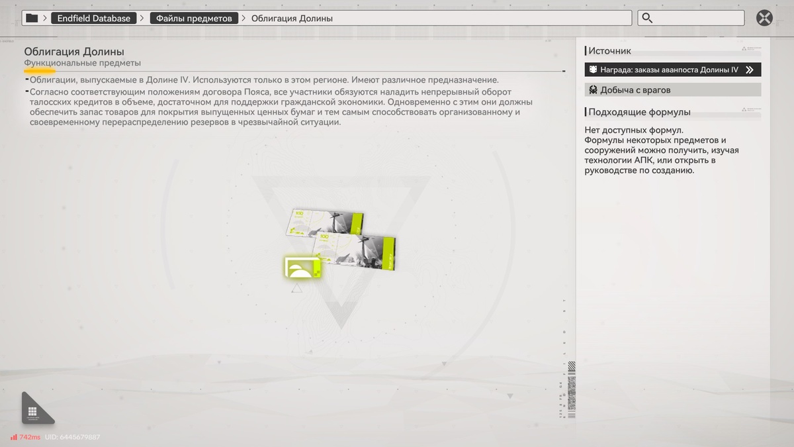Click the Источник section header

click(609, 50)
